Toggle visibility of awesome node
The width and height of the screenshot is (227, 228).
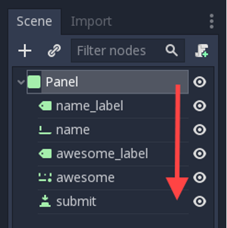pos(199,177)
